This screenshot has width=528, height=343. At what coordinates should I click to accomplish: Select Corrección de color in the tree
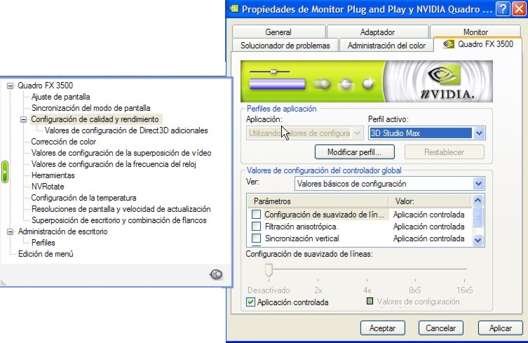coord(64,142)
